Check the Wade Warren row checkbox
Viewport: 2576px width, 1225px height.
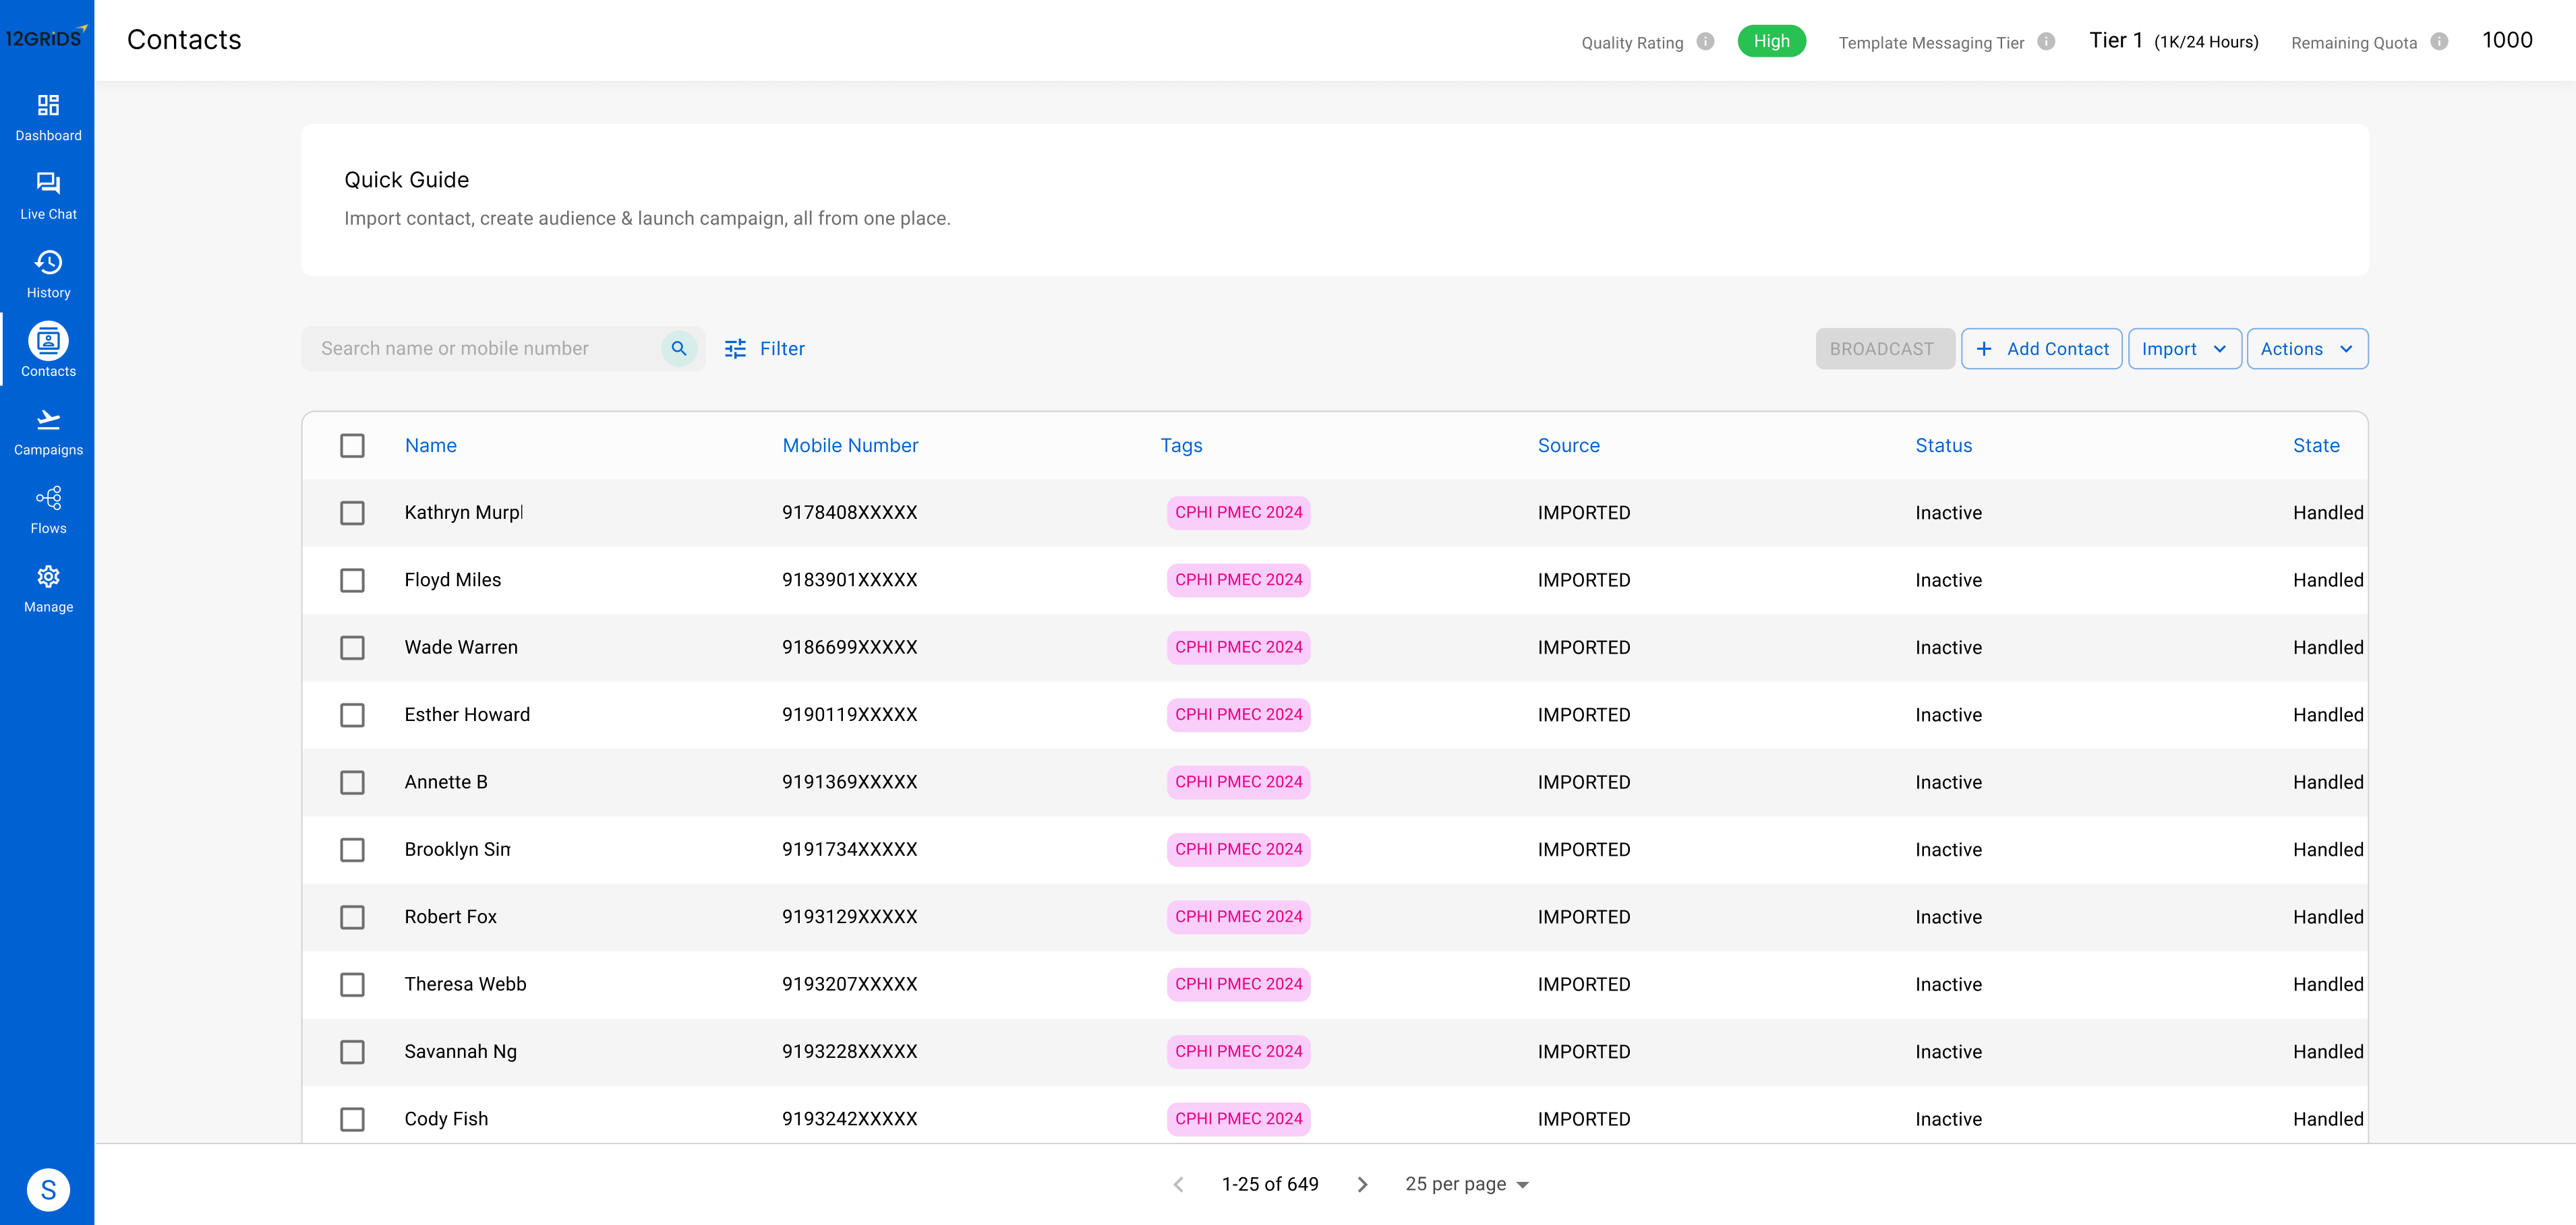pyautogui.click(x=352, y=648)
